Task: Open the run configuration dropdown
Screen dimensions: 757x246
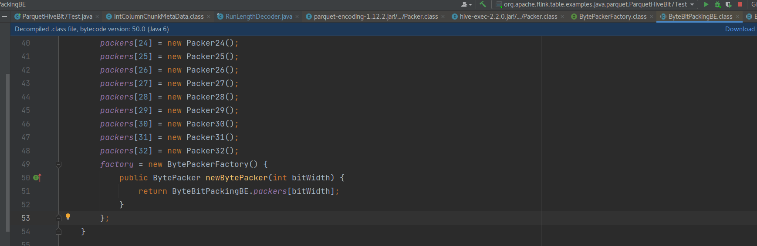Action: [595, 4]
